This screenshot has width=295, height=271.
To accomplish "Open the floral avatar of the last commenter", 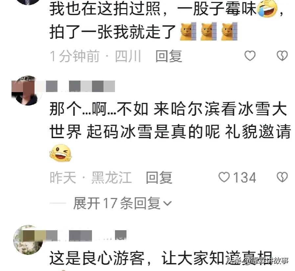I will [x=28, y=239].
